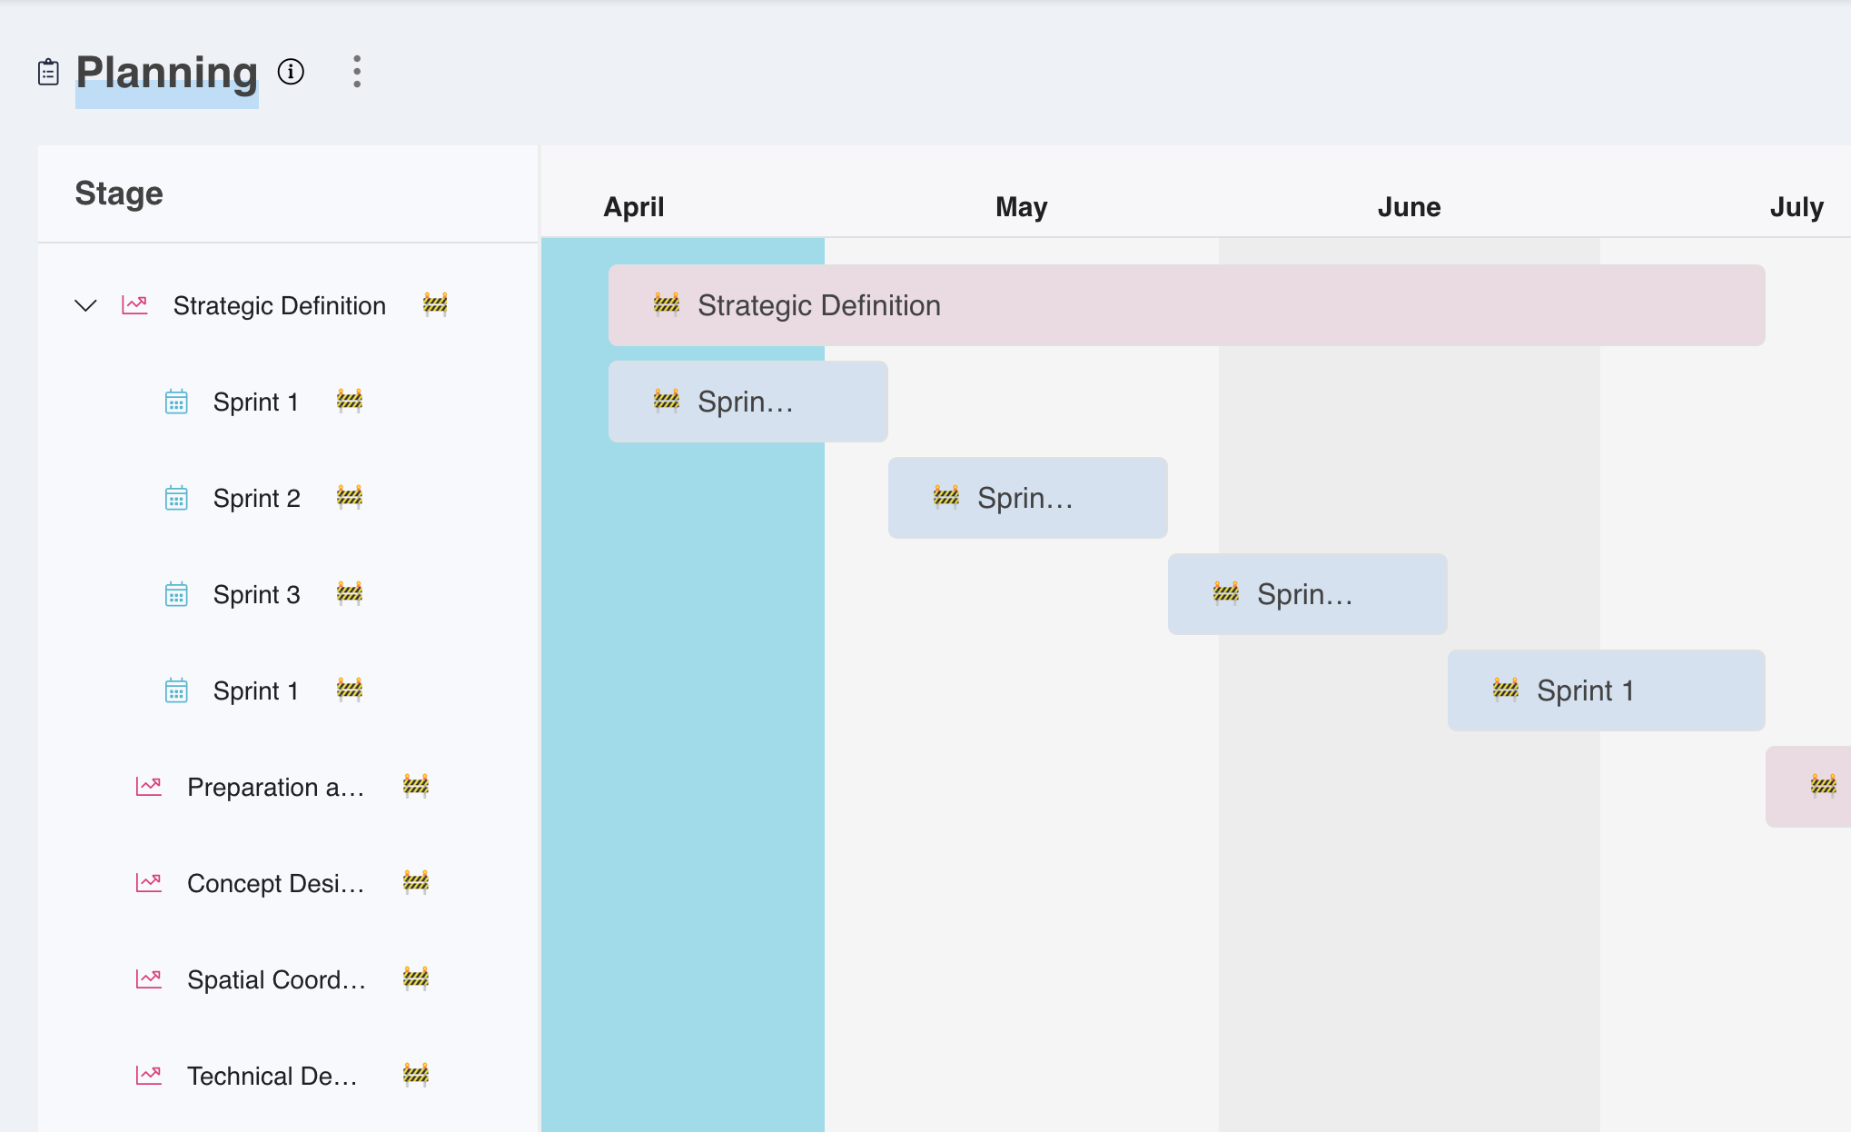Click the Planning page title
This screenshot has height=1132, width=1851.
point(167,72)
